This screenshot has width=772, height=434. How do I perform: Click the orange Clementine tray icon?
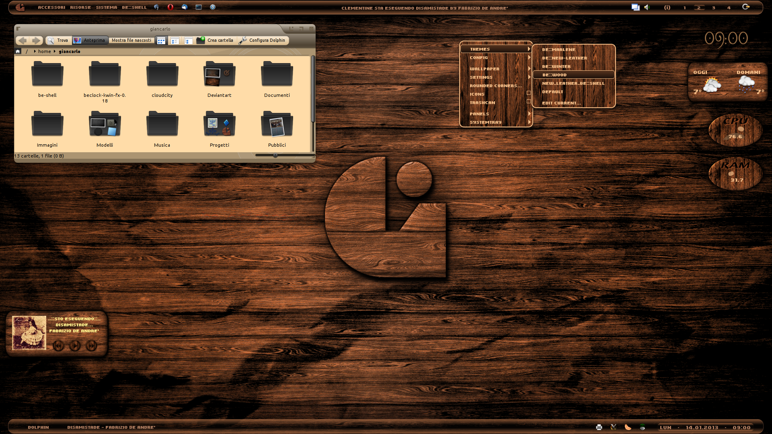coord(628,427)
